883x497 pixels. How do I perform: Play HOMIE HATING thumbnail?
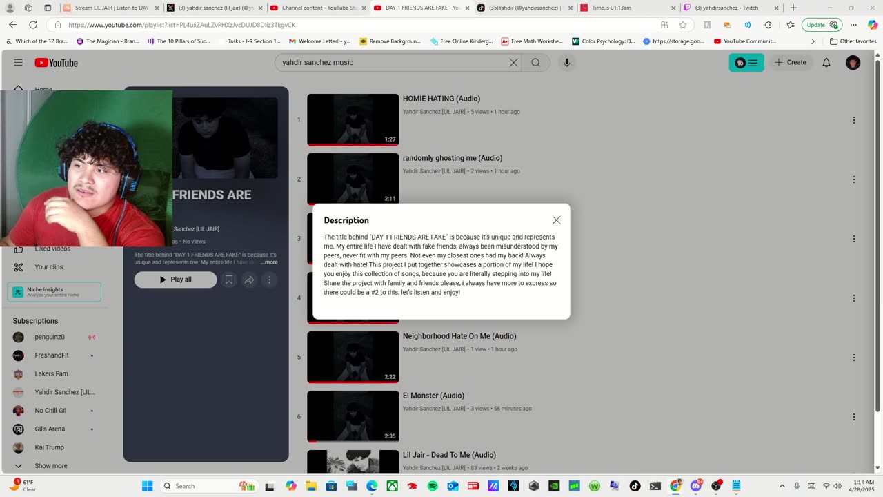(x=353, y=119)
